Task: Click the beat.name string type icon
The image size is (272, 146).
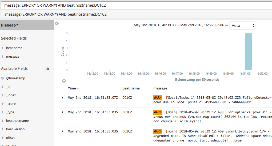Action: tap(2, 48)
